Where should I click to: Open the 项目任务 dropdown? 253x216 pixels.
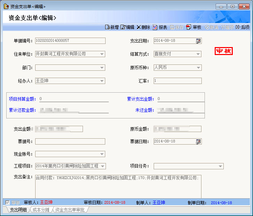coord(220,166)
